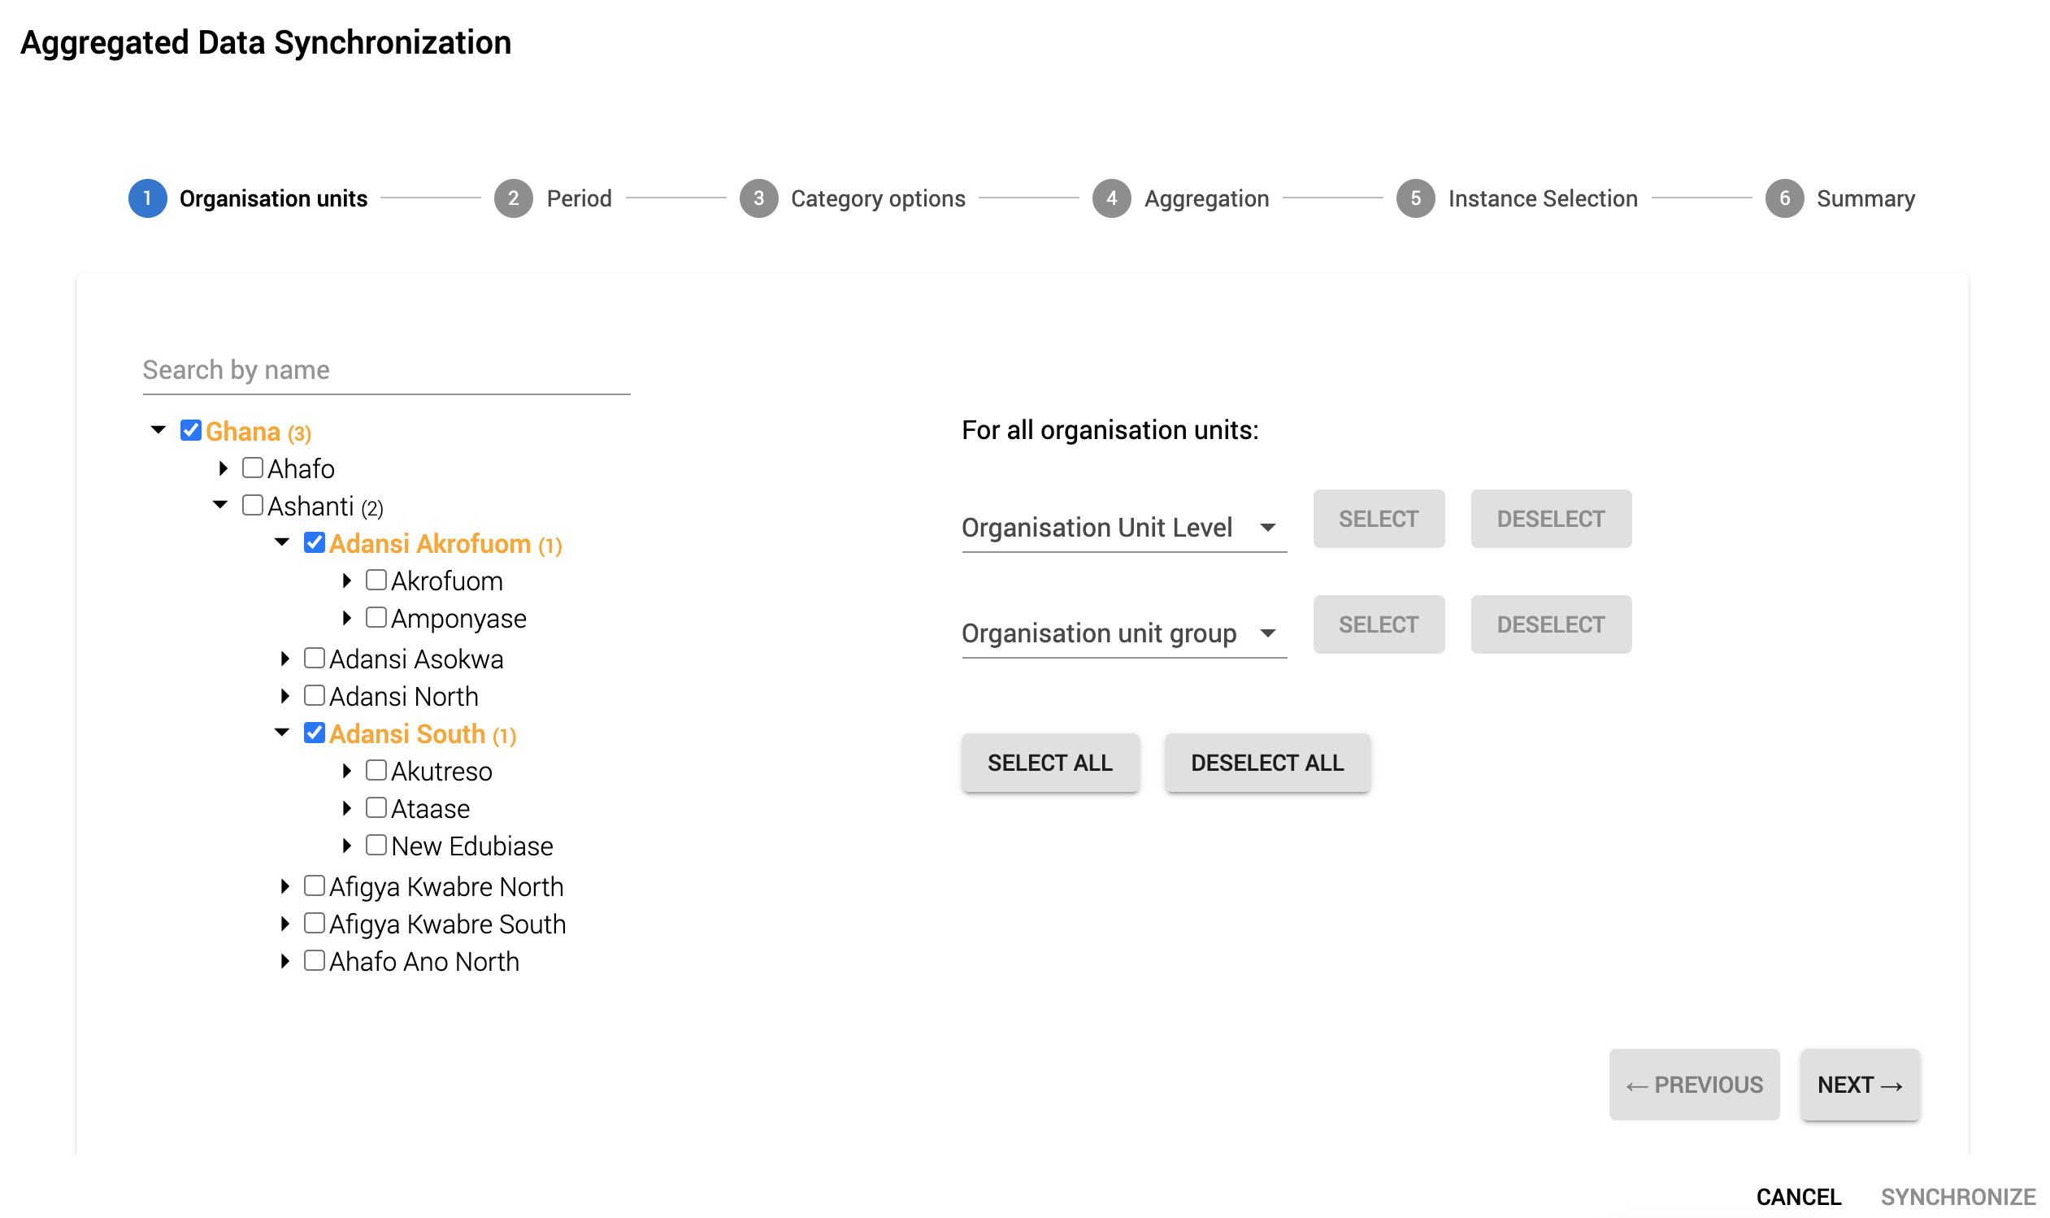Click the SELECT ALL button
2050x1218 pixels.
[1051, 763]
